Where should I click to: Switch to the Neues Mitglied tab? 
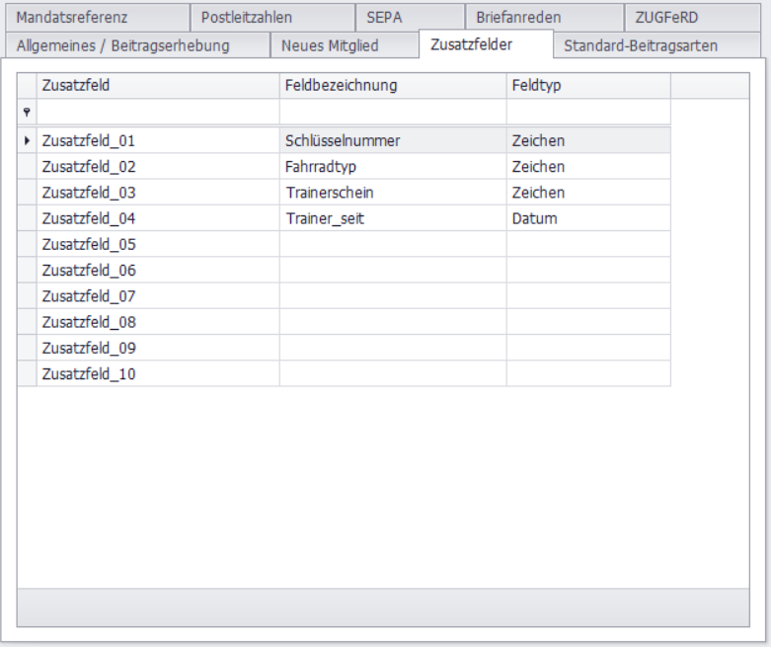point(330,45)
